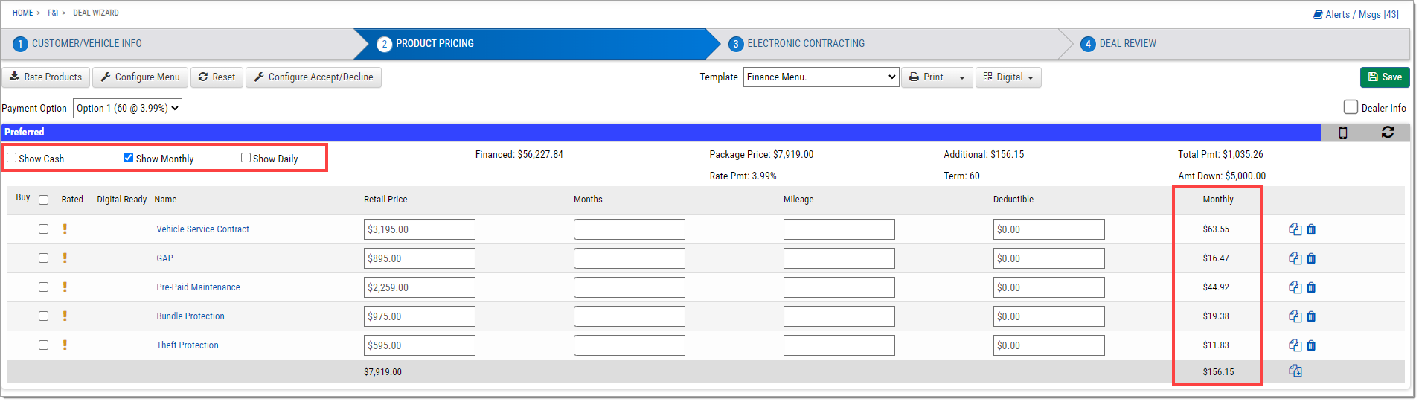This screenshot has width=1419, height=402.
Task: Click the copy icon in totals row
Action: pos(1295,371)
